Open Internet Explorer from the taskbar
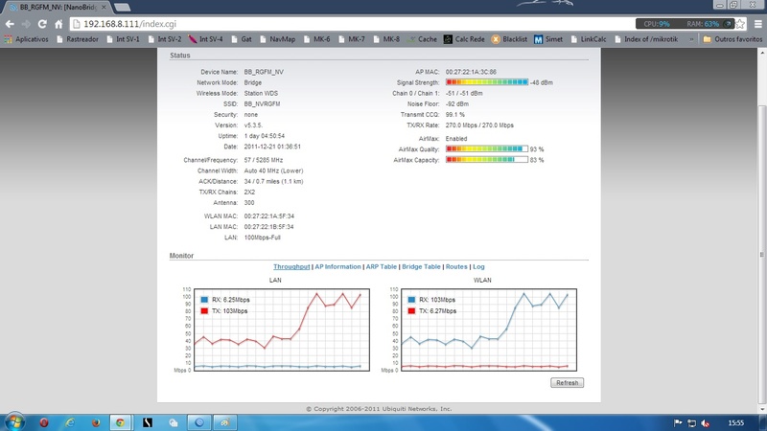The image size is (767, 431). click(70, 422)
